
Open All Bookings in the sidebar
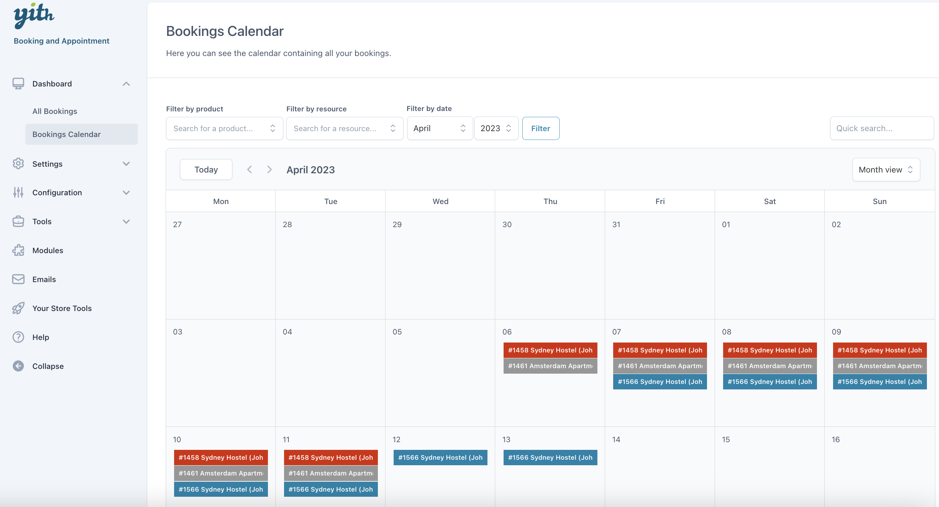(x=55, y=111)
